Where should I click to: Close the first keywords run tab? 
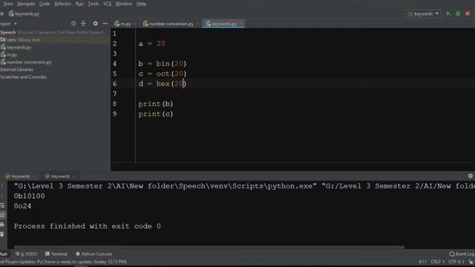[34, 177]
